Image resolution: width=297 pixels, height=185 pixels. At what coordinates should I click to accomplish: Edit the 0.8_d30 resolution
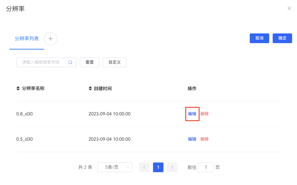coord(192,114)
